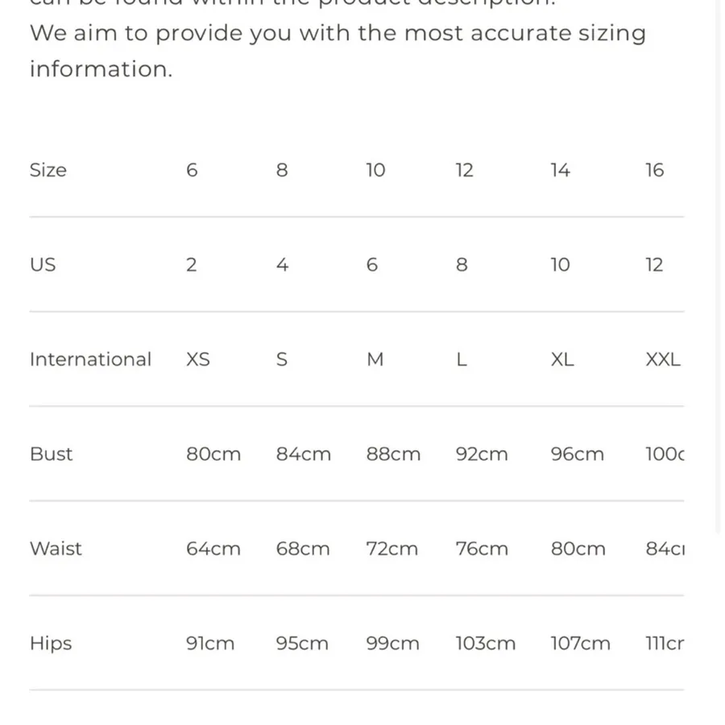Click the XS international size cell
Viewport: 725px width, 725px height.
pyautogui.click(x=198, y=359)
